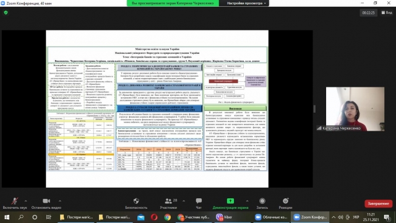The width and height of the screenshot is (396, 223).
Task: Switch layout using the View button
Action: (x=387, y=12)
